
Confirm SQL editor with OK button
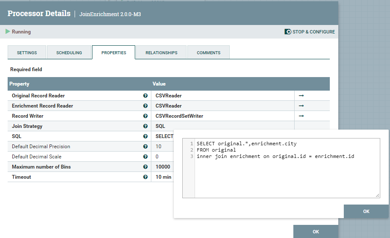366,211
